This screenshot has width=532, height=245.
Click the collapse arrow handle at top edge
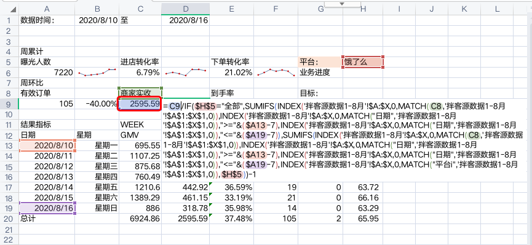pos(342,4)
